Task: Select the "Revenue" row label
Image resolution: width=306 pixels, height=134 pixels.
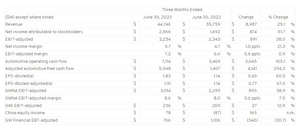Action: (13, 24)
